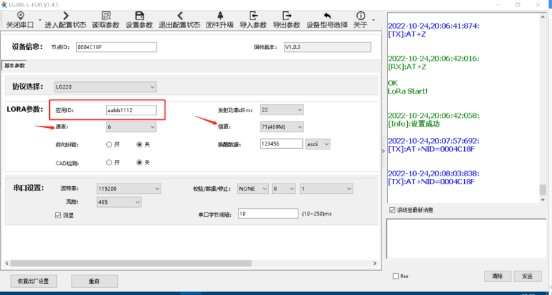The image size is (552, 295).
Task: Click 进入配置状态 toolbar icon
Action: point(65,20)
